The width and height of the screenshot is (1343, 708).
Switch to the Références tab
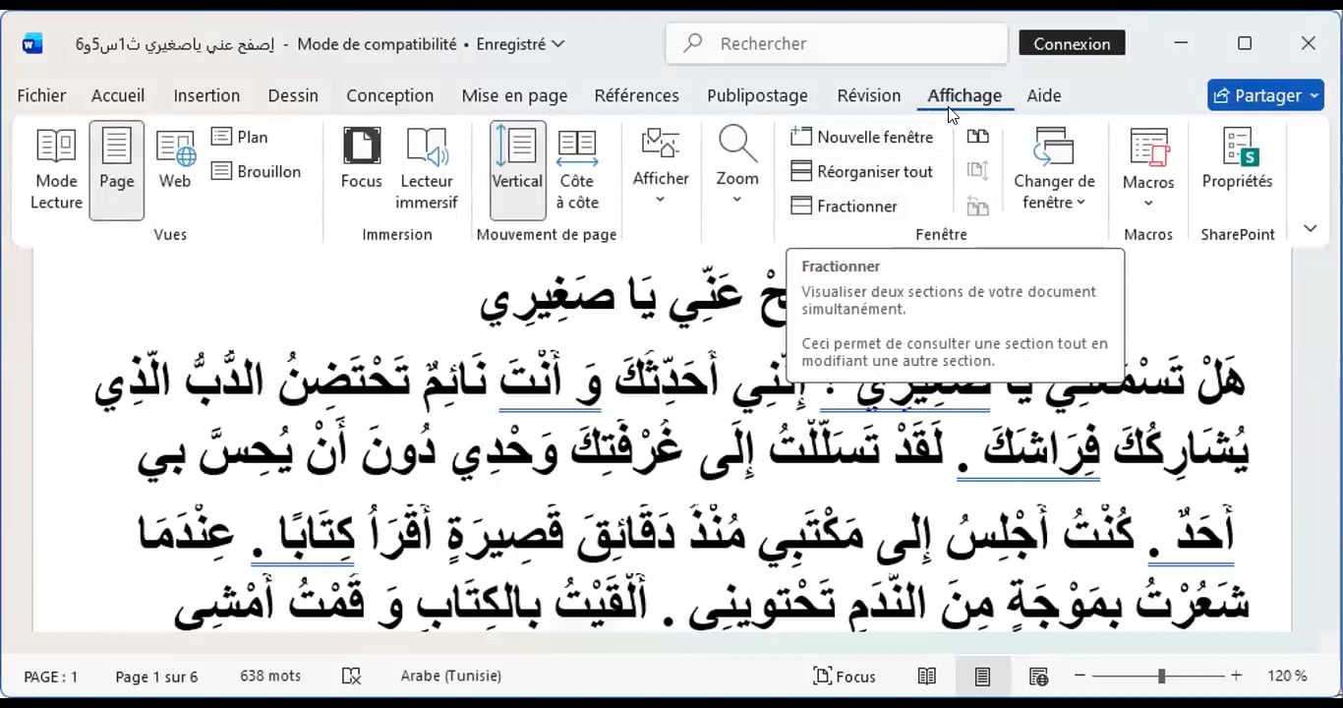point(636,95)
